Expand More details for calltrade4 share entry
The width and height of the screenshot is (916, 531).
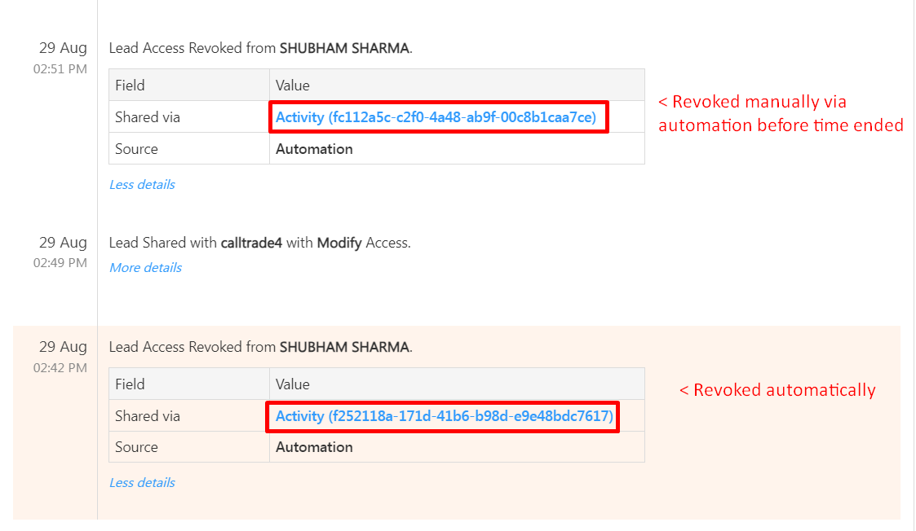tap(145, 268)
